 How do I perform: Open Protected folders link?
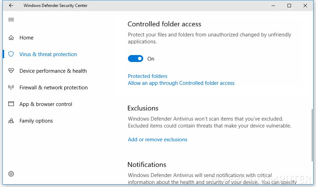coord(147,76)
